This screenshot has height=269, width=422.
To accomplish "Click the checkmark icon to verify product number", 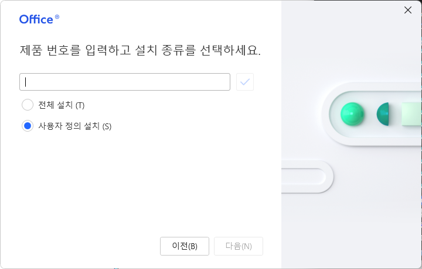I will (245, 82).
